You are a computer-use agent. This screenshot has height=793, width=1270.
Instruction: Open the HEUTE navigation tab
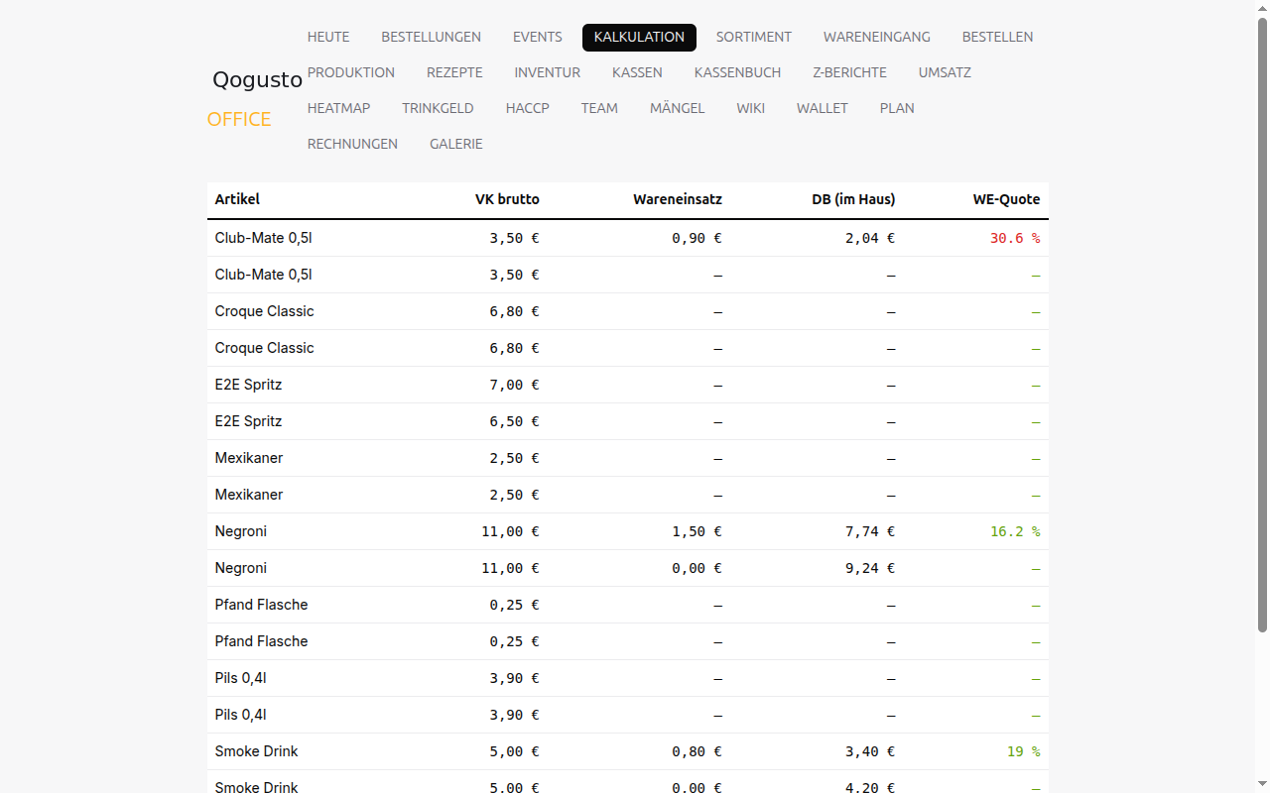[328, 37]
